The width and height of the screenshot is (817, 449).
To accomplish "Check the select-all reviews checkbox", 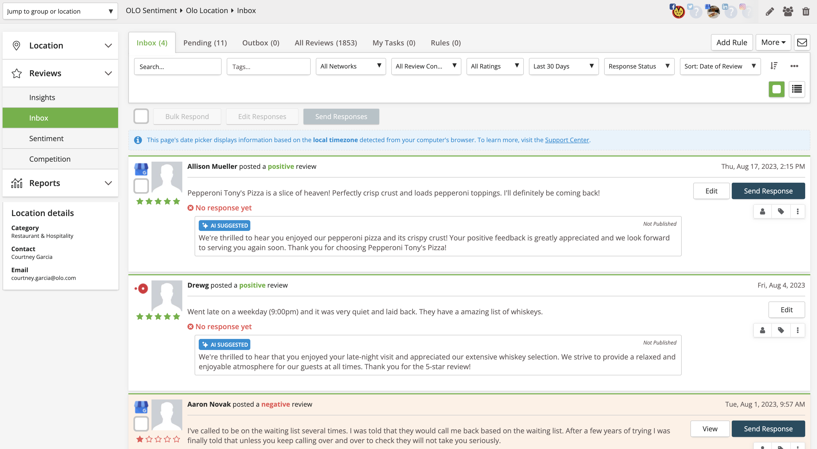I will [141, 116].
